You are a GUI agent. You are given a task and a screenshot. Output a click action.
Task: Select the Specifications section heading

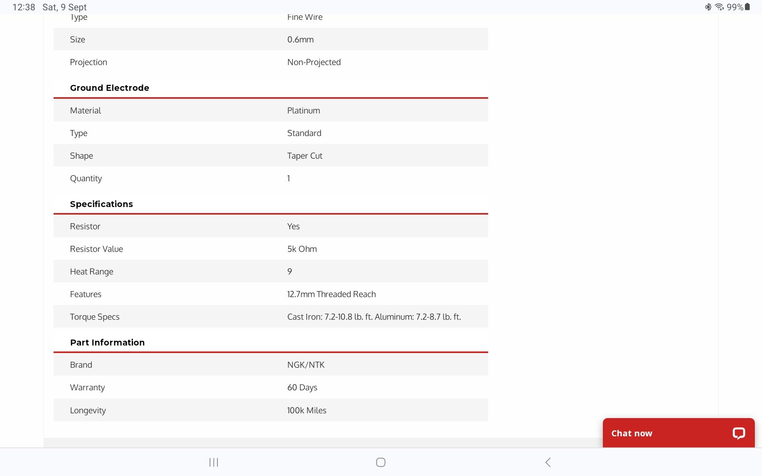tap(101, 204)
